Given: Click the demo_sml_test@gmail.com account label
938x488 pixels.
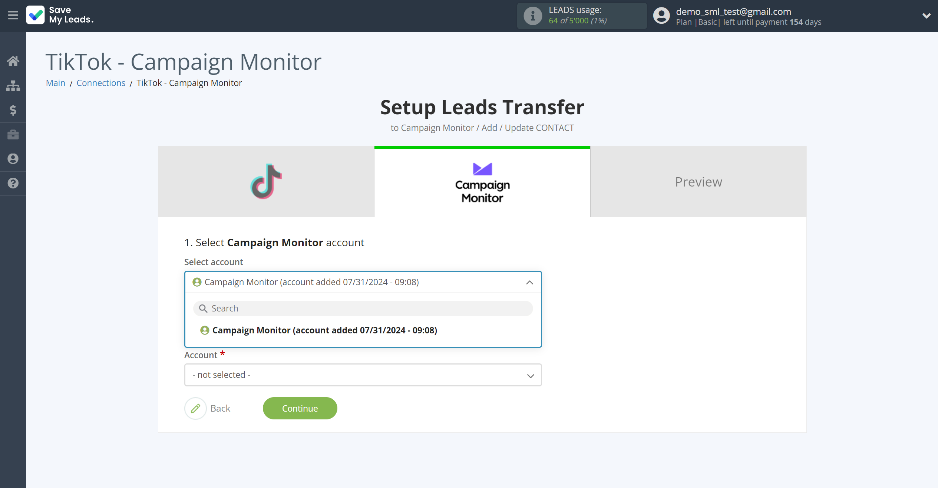Looking at the screenshot, I should 733,11.
